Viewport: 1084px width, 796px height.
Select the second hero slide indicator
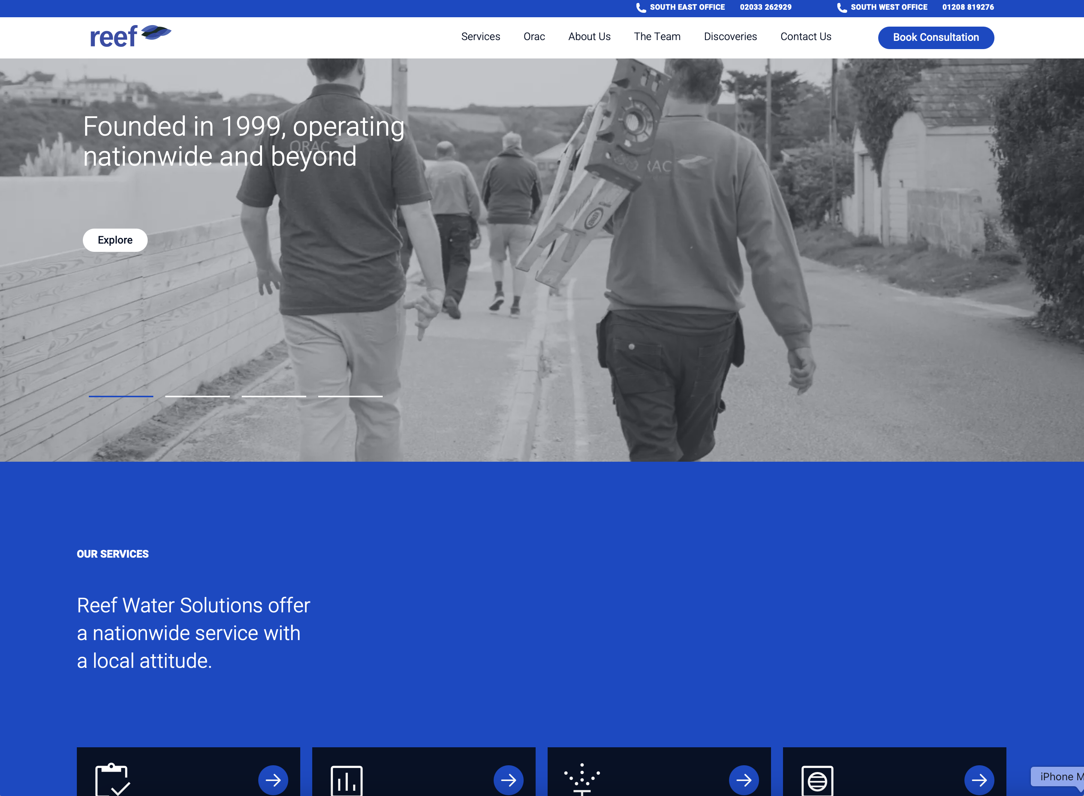pos(197,396)
